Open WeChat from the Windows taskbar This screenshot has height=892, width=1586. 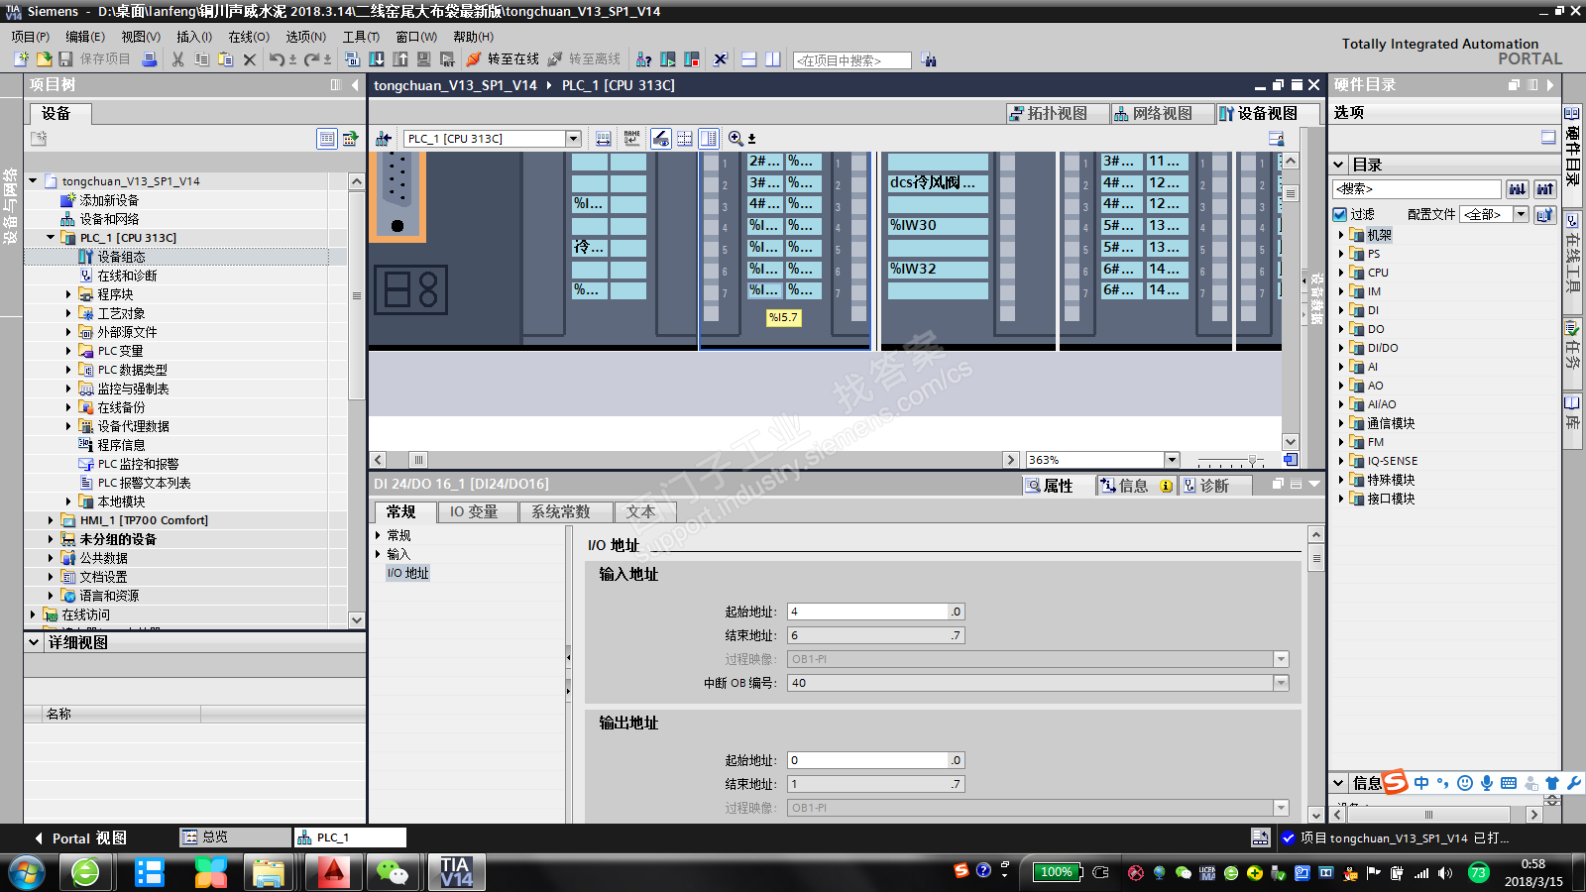click(394, 872)
